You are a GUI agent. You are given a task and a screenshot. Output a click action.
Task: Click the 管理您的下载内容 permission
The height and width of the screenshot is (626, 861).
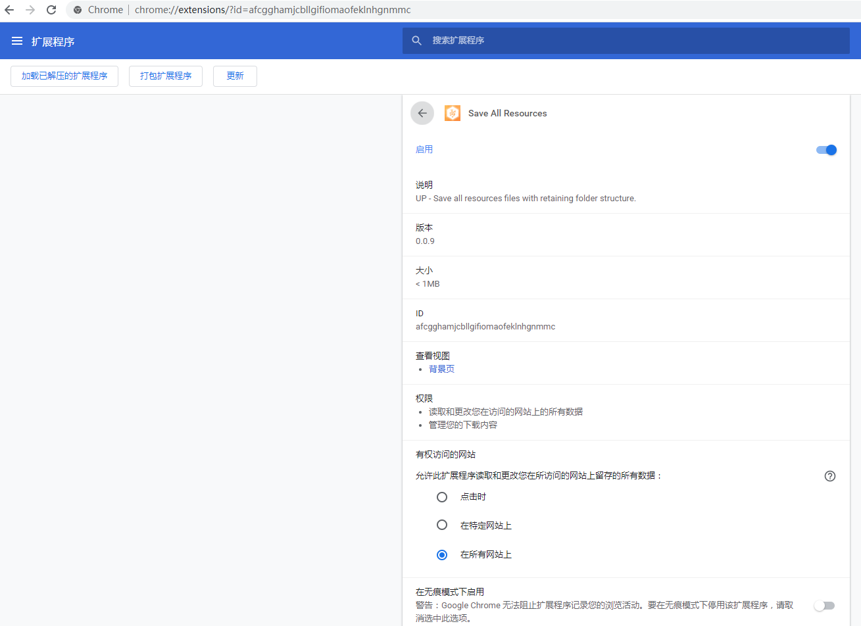463,425
